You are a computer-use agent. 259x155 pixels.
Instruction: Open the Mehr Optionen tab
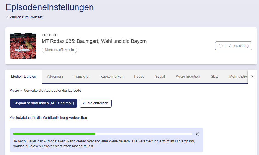238,77
